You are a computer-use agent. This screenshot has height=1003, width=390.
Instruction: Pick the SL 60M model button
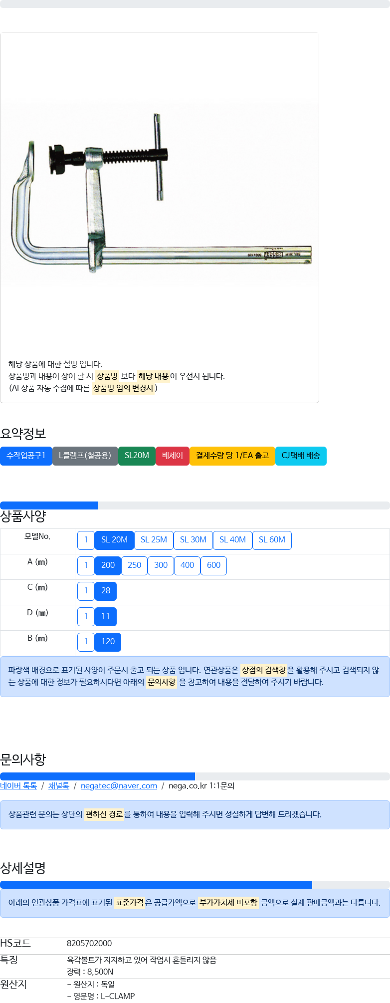[272, 540]
